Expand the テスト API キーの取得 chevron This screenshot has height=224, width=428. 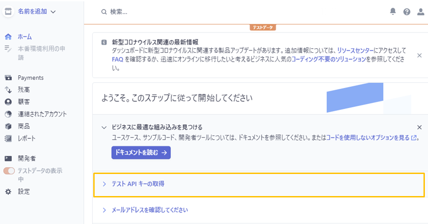104,184
